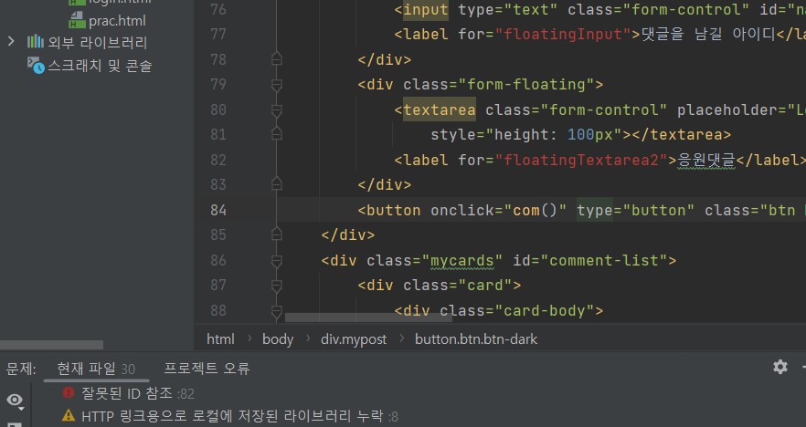Image resolution: width=806 pixels, height=427 pixels.
Task: Collapse fold marker on line 78
Action: point(277,59)
